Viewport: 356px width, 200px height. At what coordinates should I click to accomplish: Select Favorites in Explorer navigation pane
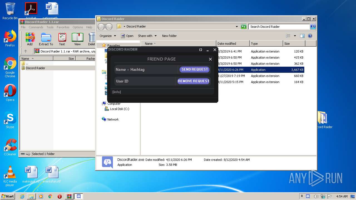[113, 46]
